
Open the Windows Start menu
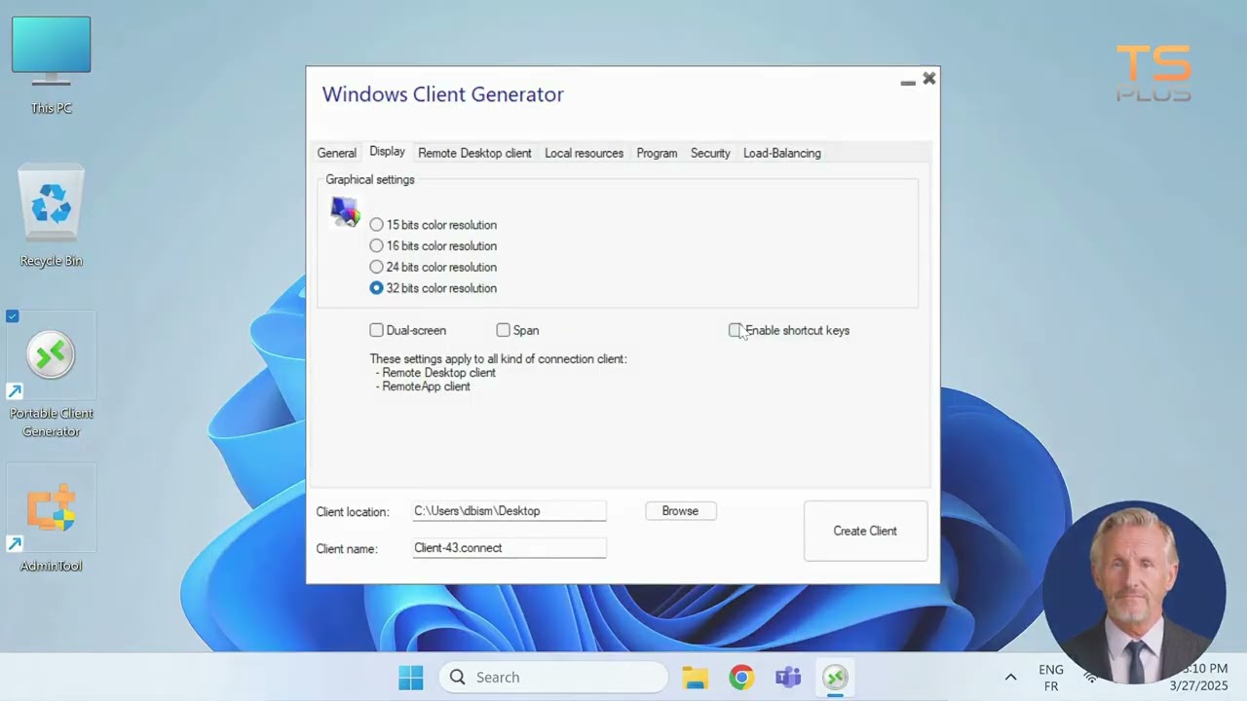pyautogui.click(x=411, y=678)
